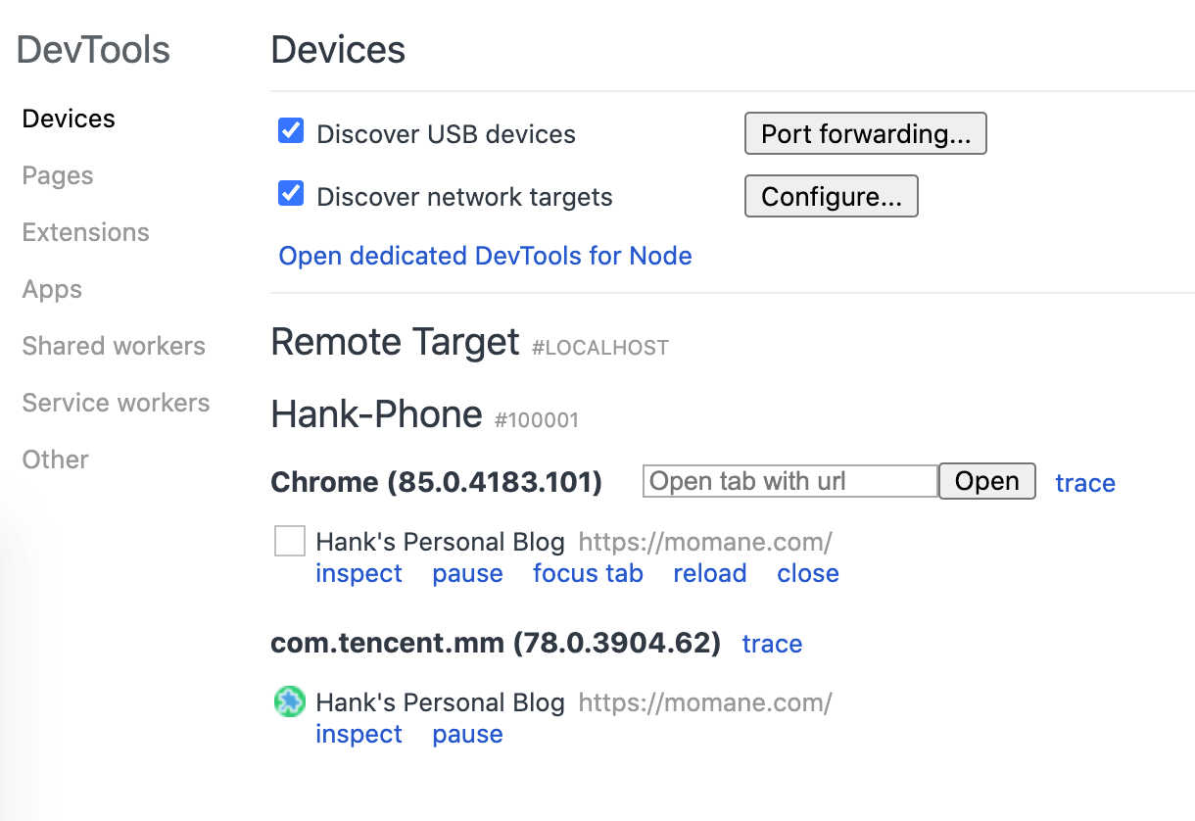Open the Port forwarding dialog
The width and height of the screenshot is (1195, 821).
point(865,134)
